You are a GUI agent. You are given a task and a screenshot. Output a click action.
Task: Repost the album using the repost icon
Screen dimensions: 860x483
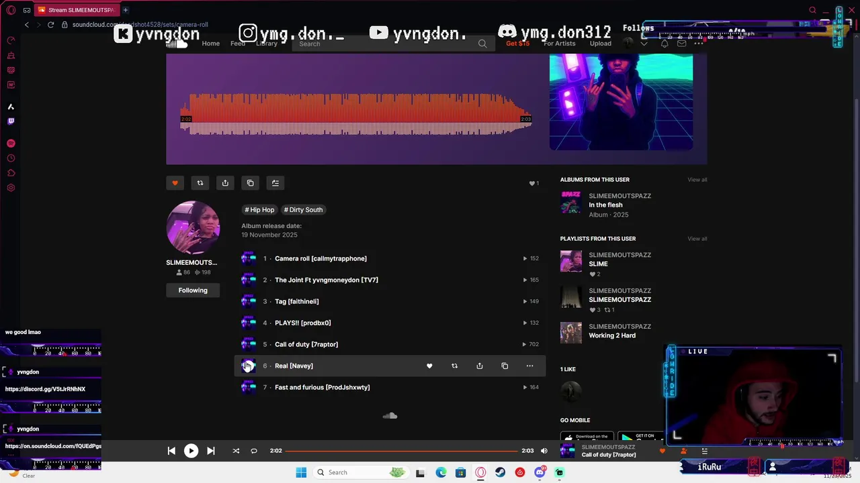tap(200, 183)
